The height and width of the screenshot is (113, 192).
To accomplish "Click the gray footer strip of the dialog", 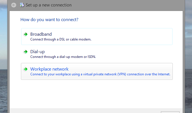I will pos(85,110).
